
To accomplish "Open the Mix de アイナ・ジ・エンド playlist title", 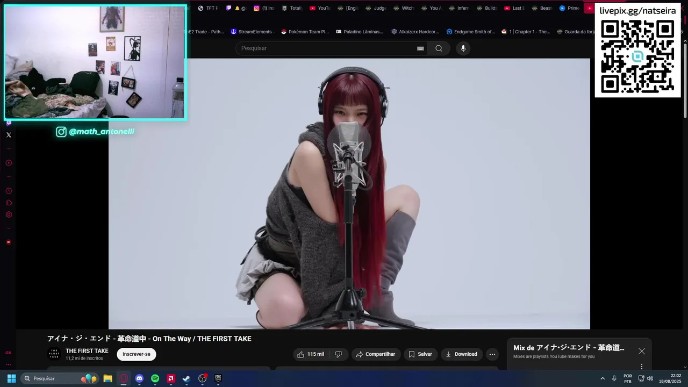I will (569, 348).
